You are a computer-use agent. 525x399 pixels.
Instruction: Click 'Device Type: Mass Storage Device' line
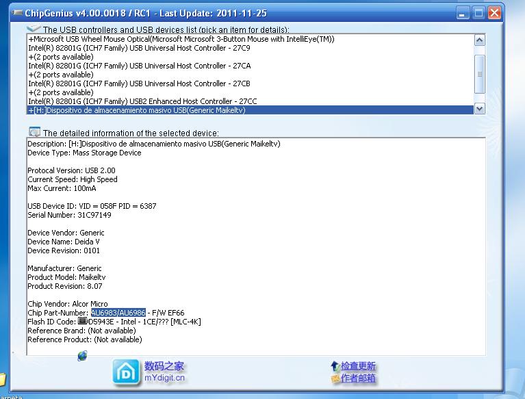click(x=84, y=153)
